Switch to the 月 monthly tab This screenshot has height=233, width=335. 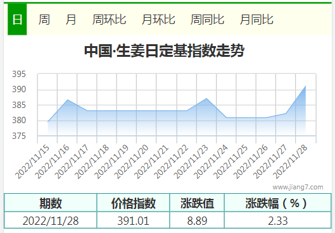tap(71, 20)
